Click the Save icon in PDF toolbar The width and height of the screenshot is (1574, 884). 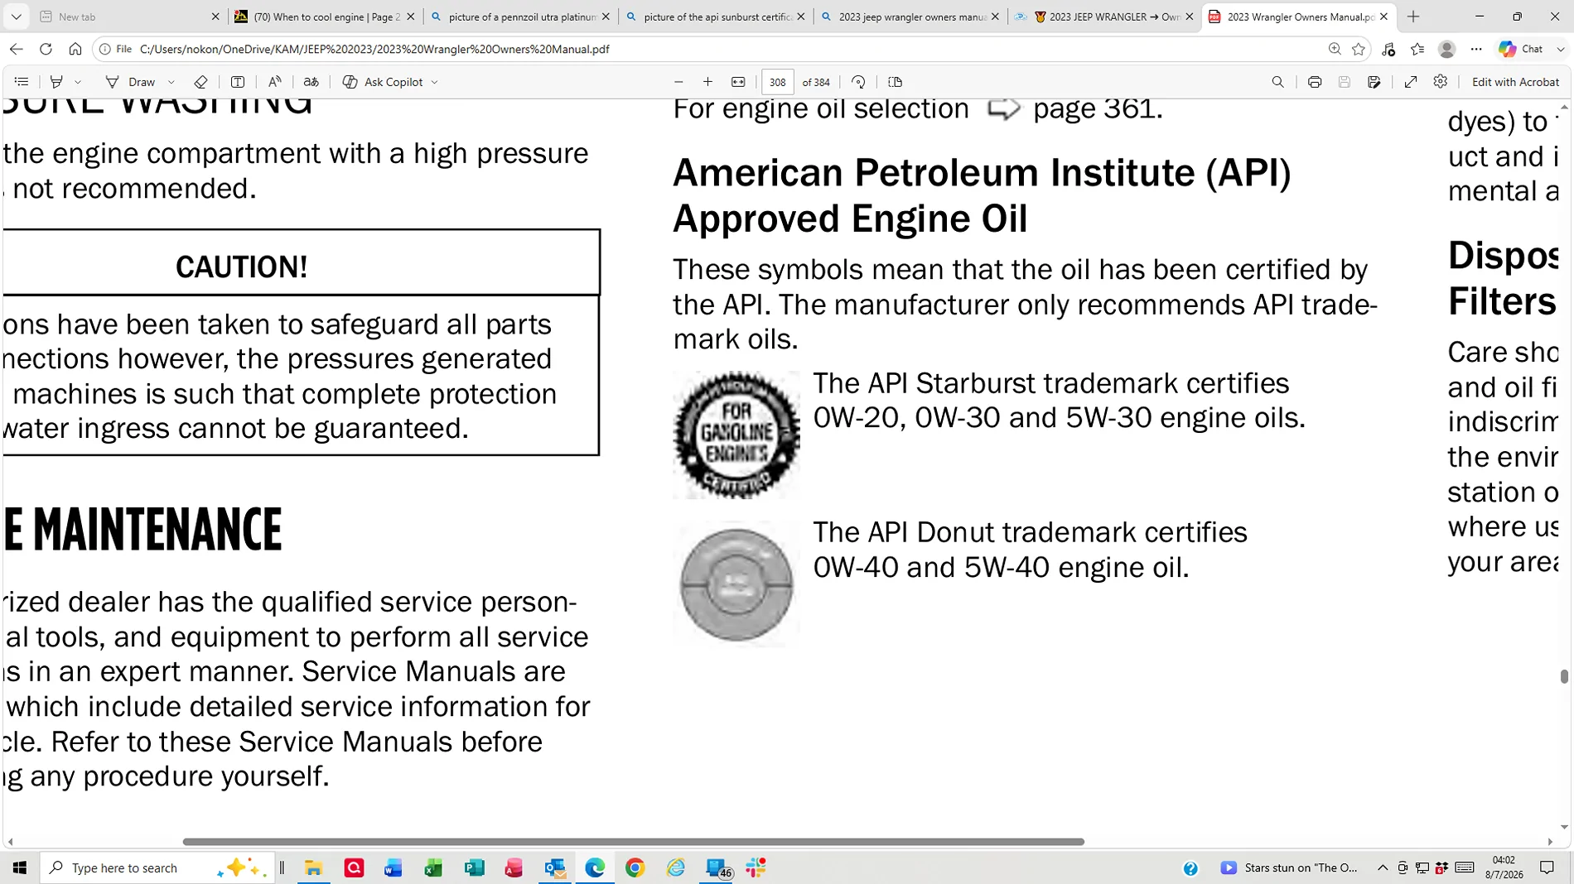[x=1345, y=82]
